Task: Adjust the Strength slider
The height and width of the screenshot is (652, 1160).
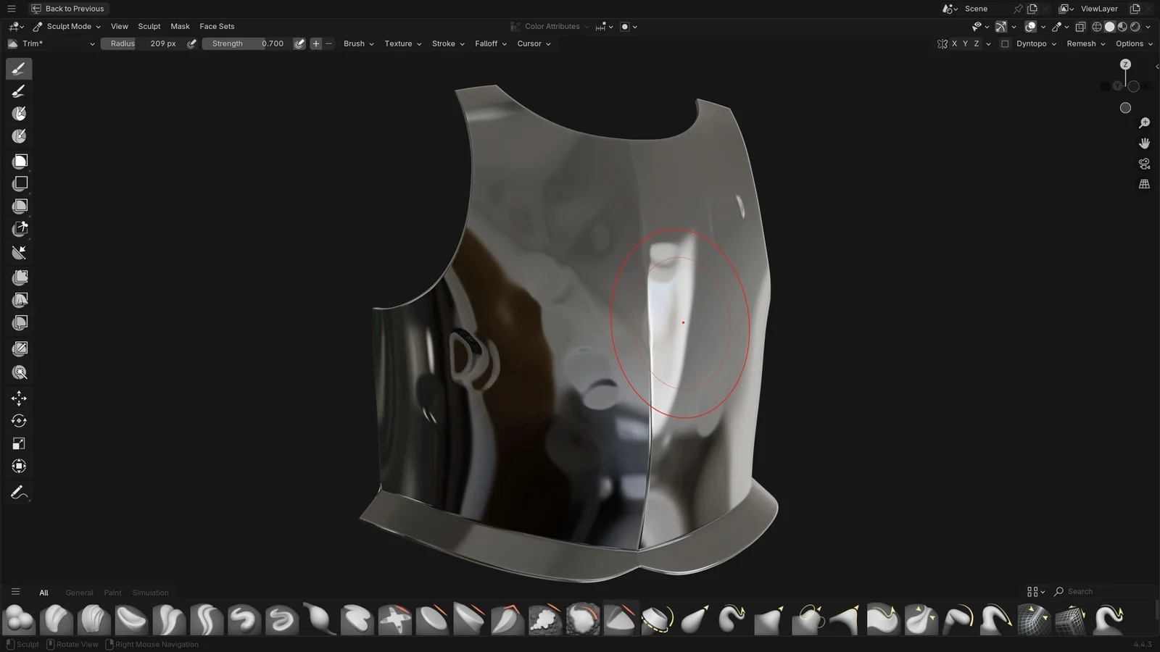Action: tap(246, 43)
